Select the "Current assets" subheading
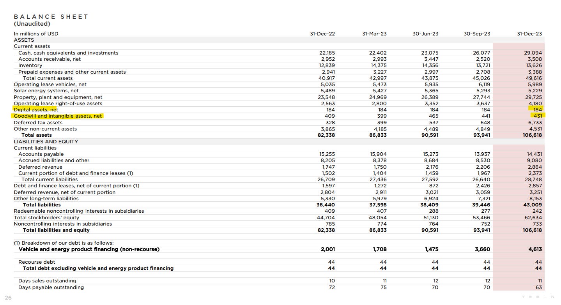 [32, 46]
